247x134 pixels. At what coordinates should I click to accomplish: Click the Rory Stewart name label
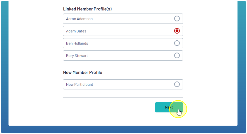(77, 56)
